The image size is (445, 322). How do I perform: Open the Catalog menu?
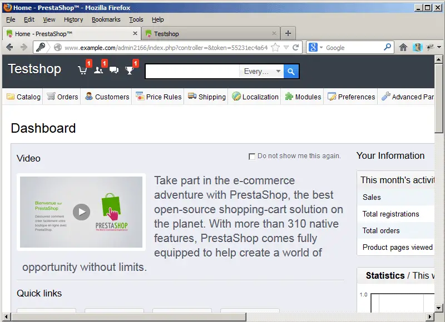click(x=23, y=97)
